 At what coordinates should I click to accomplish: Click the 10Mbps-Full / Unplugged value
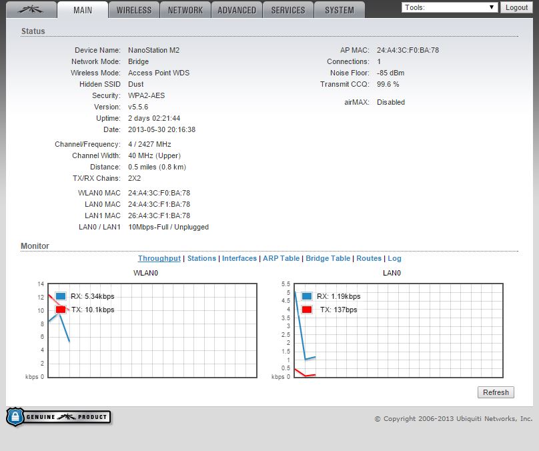[x=168, y=227]
